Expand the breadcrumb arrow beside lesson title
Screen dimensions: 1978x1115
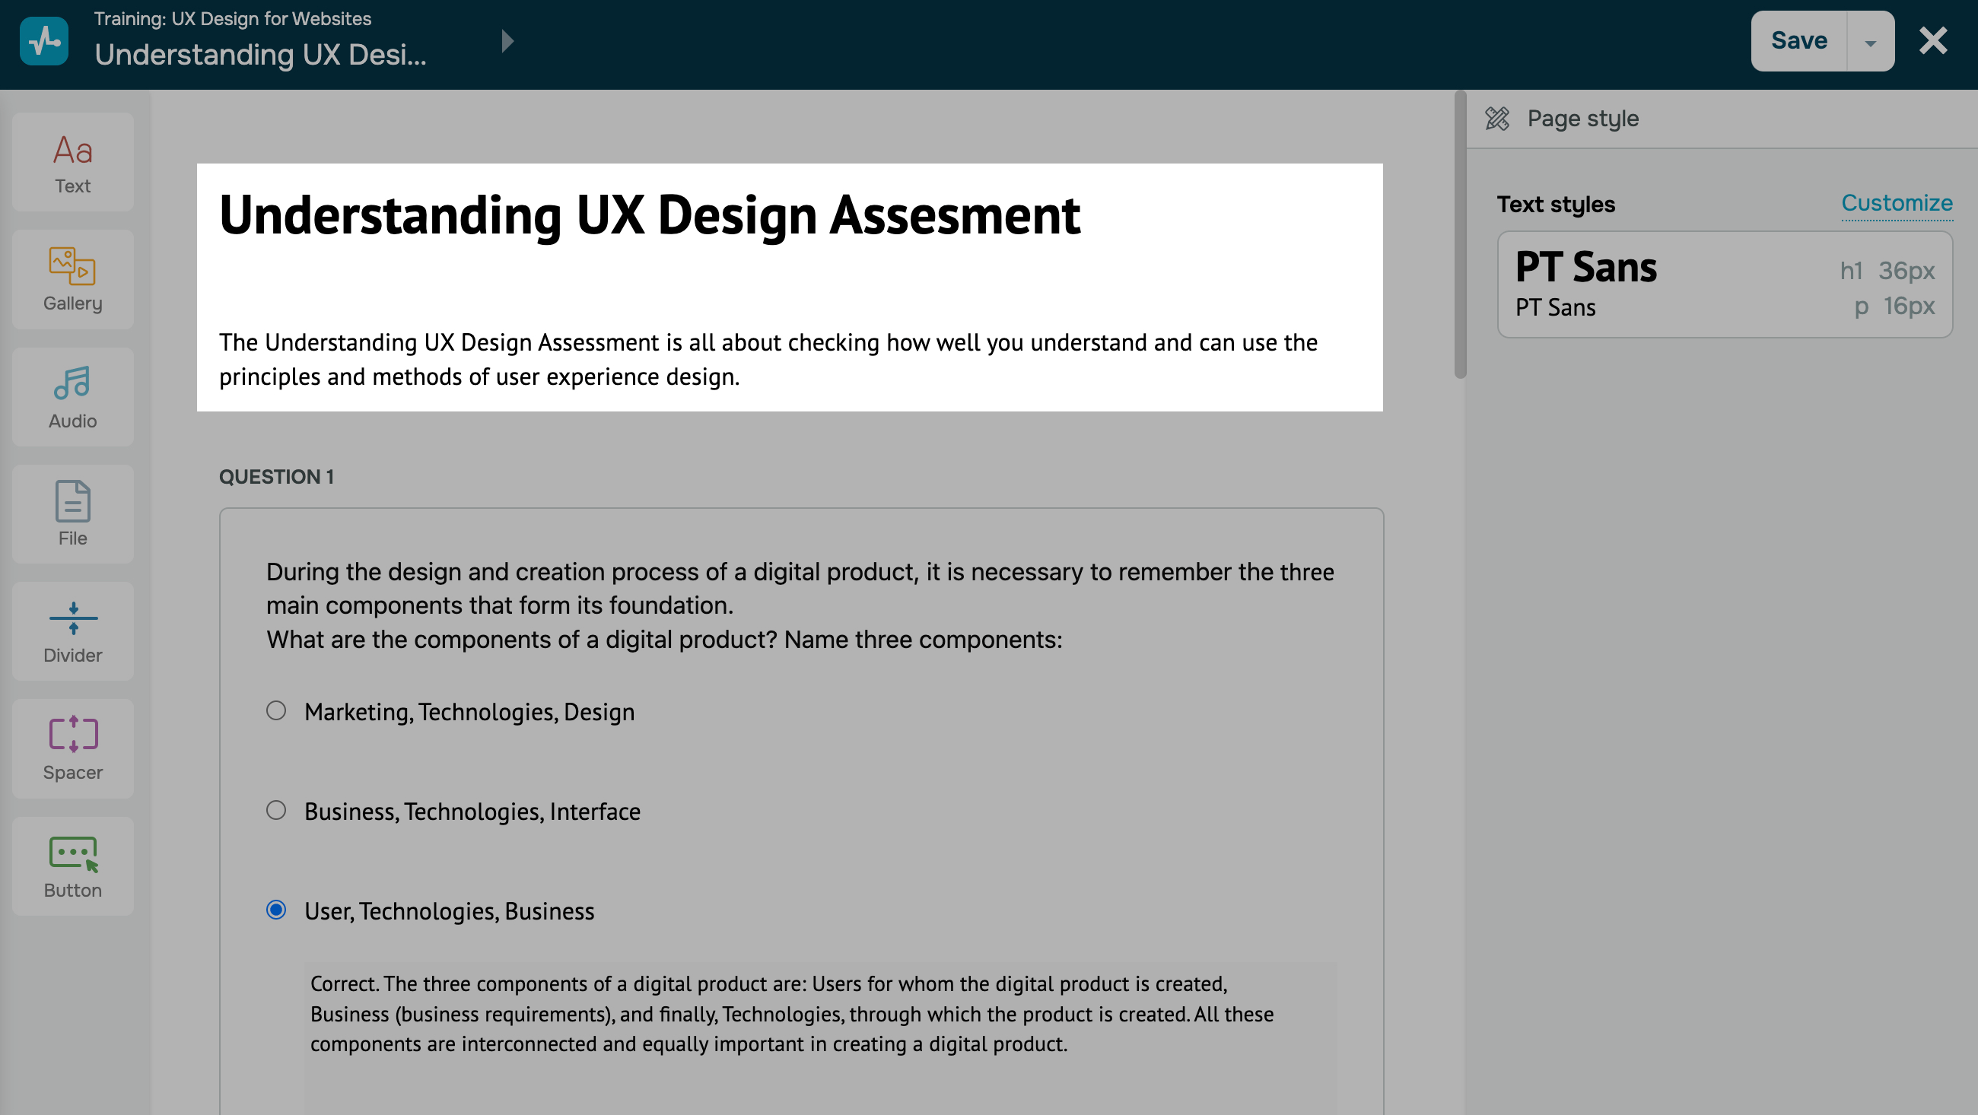[x=507, y=41]
